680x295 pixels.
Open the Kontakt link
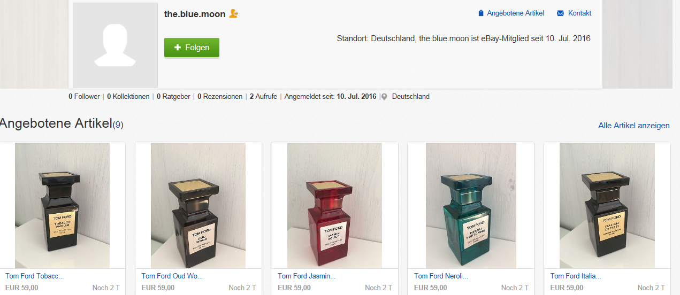(580, 13)
